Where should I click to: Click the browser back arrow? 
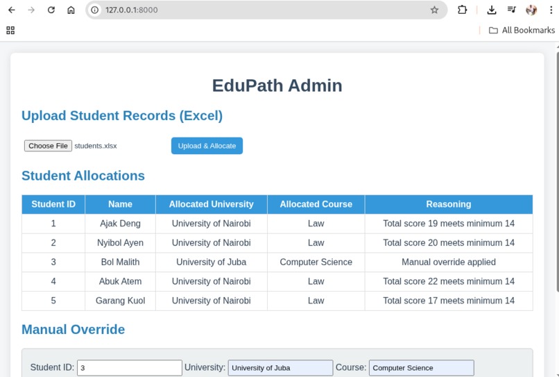point(11,10)
